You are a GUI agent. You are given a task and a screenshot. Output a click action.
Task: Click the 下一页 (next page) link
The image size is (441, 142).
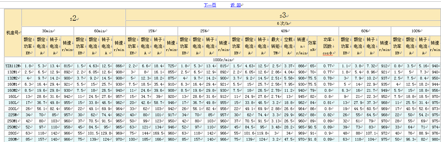210,5
